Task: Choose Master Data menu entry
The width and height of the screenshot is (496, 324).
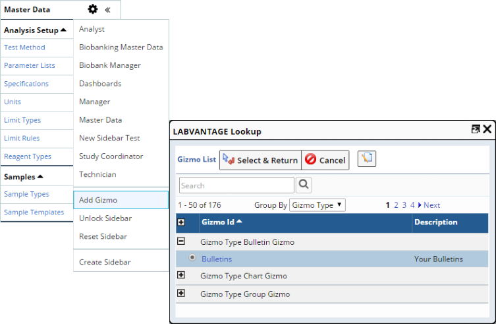Action: [100, 120]
